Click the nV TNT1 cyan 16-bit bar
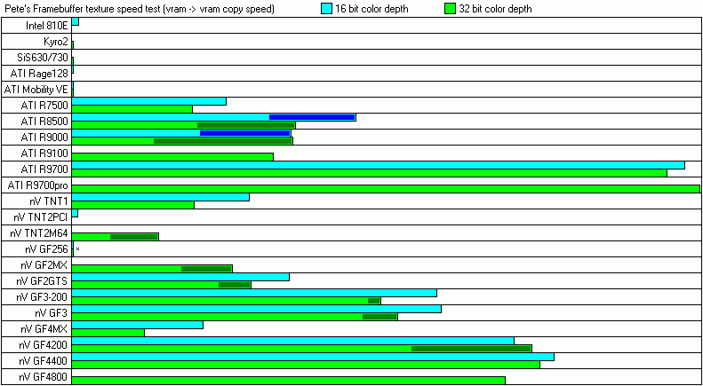This screenshot has height=386, width=703. (x=161, y=197)
